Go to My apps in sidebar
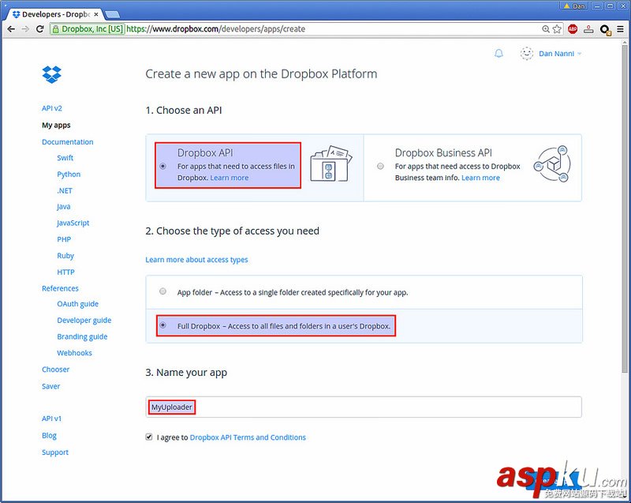This screenshot has width=631, height=503. pyautogui.click(x=56, y=125)
